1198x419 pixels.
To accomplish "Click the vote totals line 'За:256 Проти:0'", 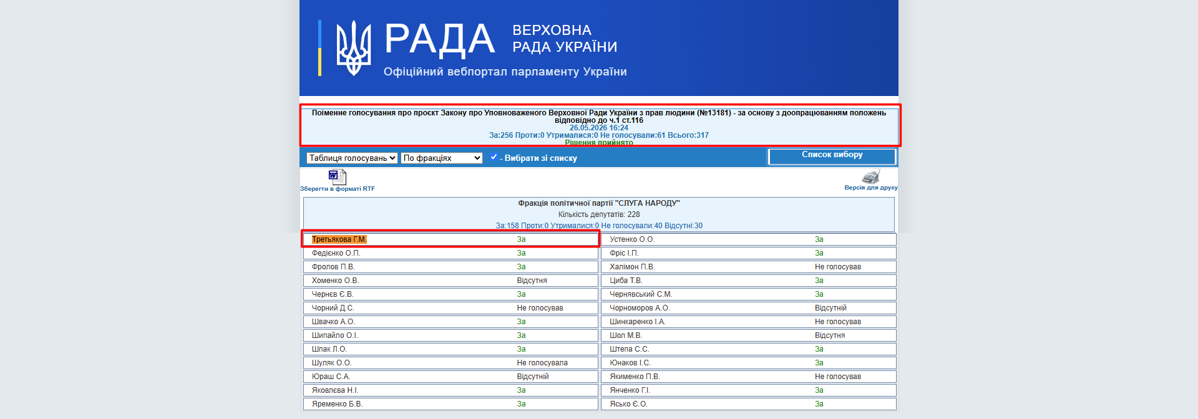I will pyautogui.click(x=599, y=135).
